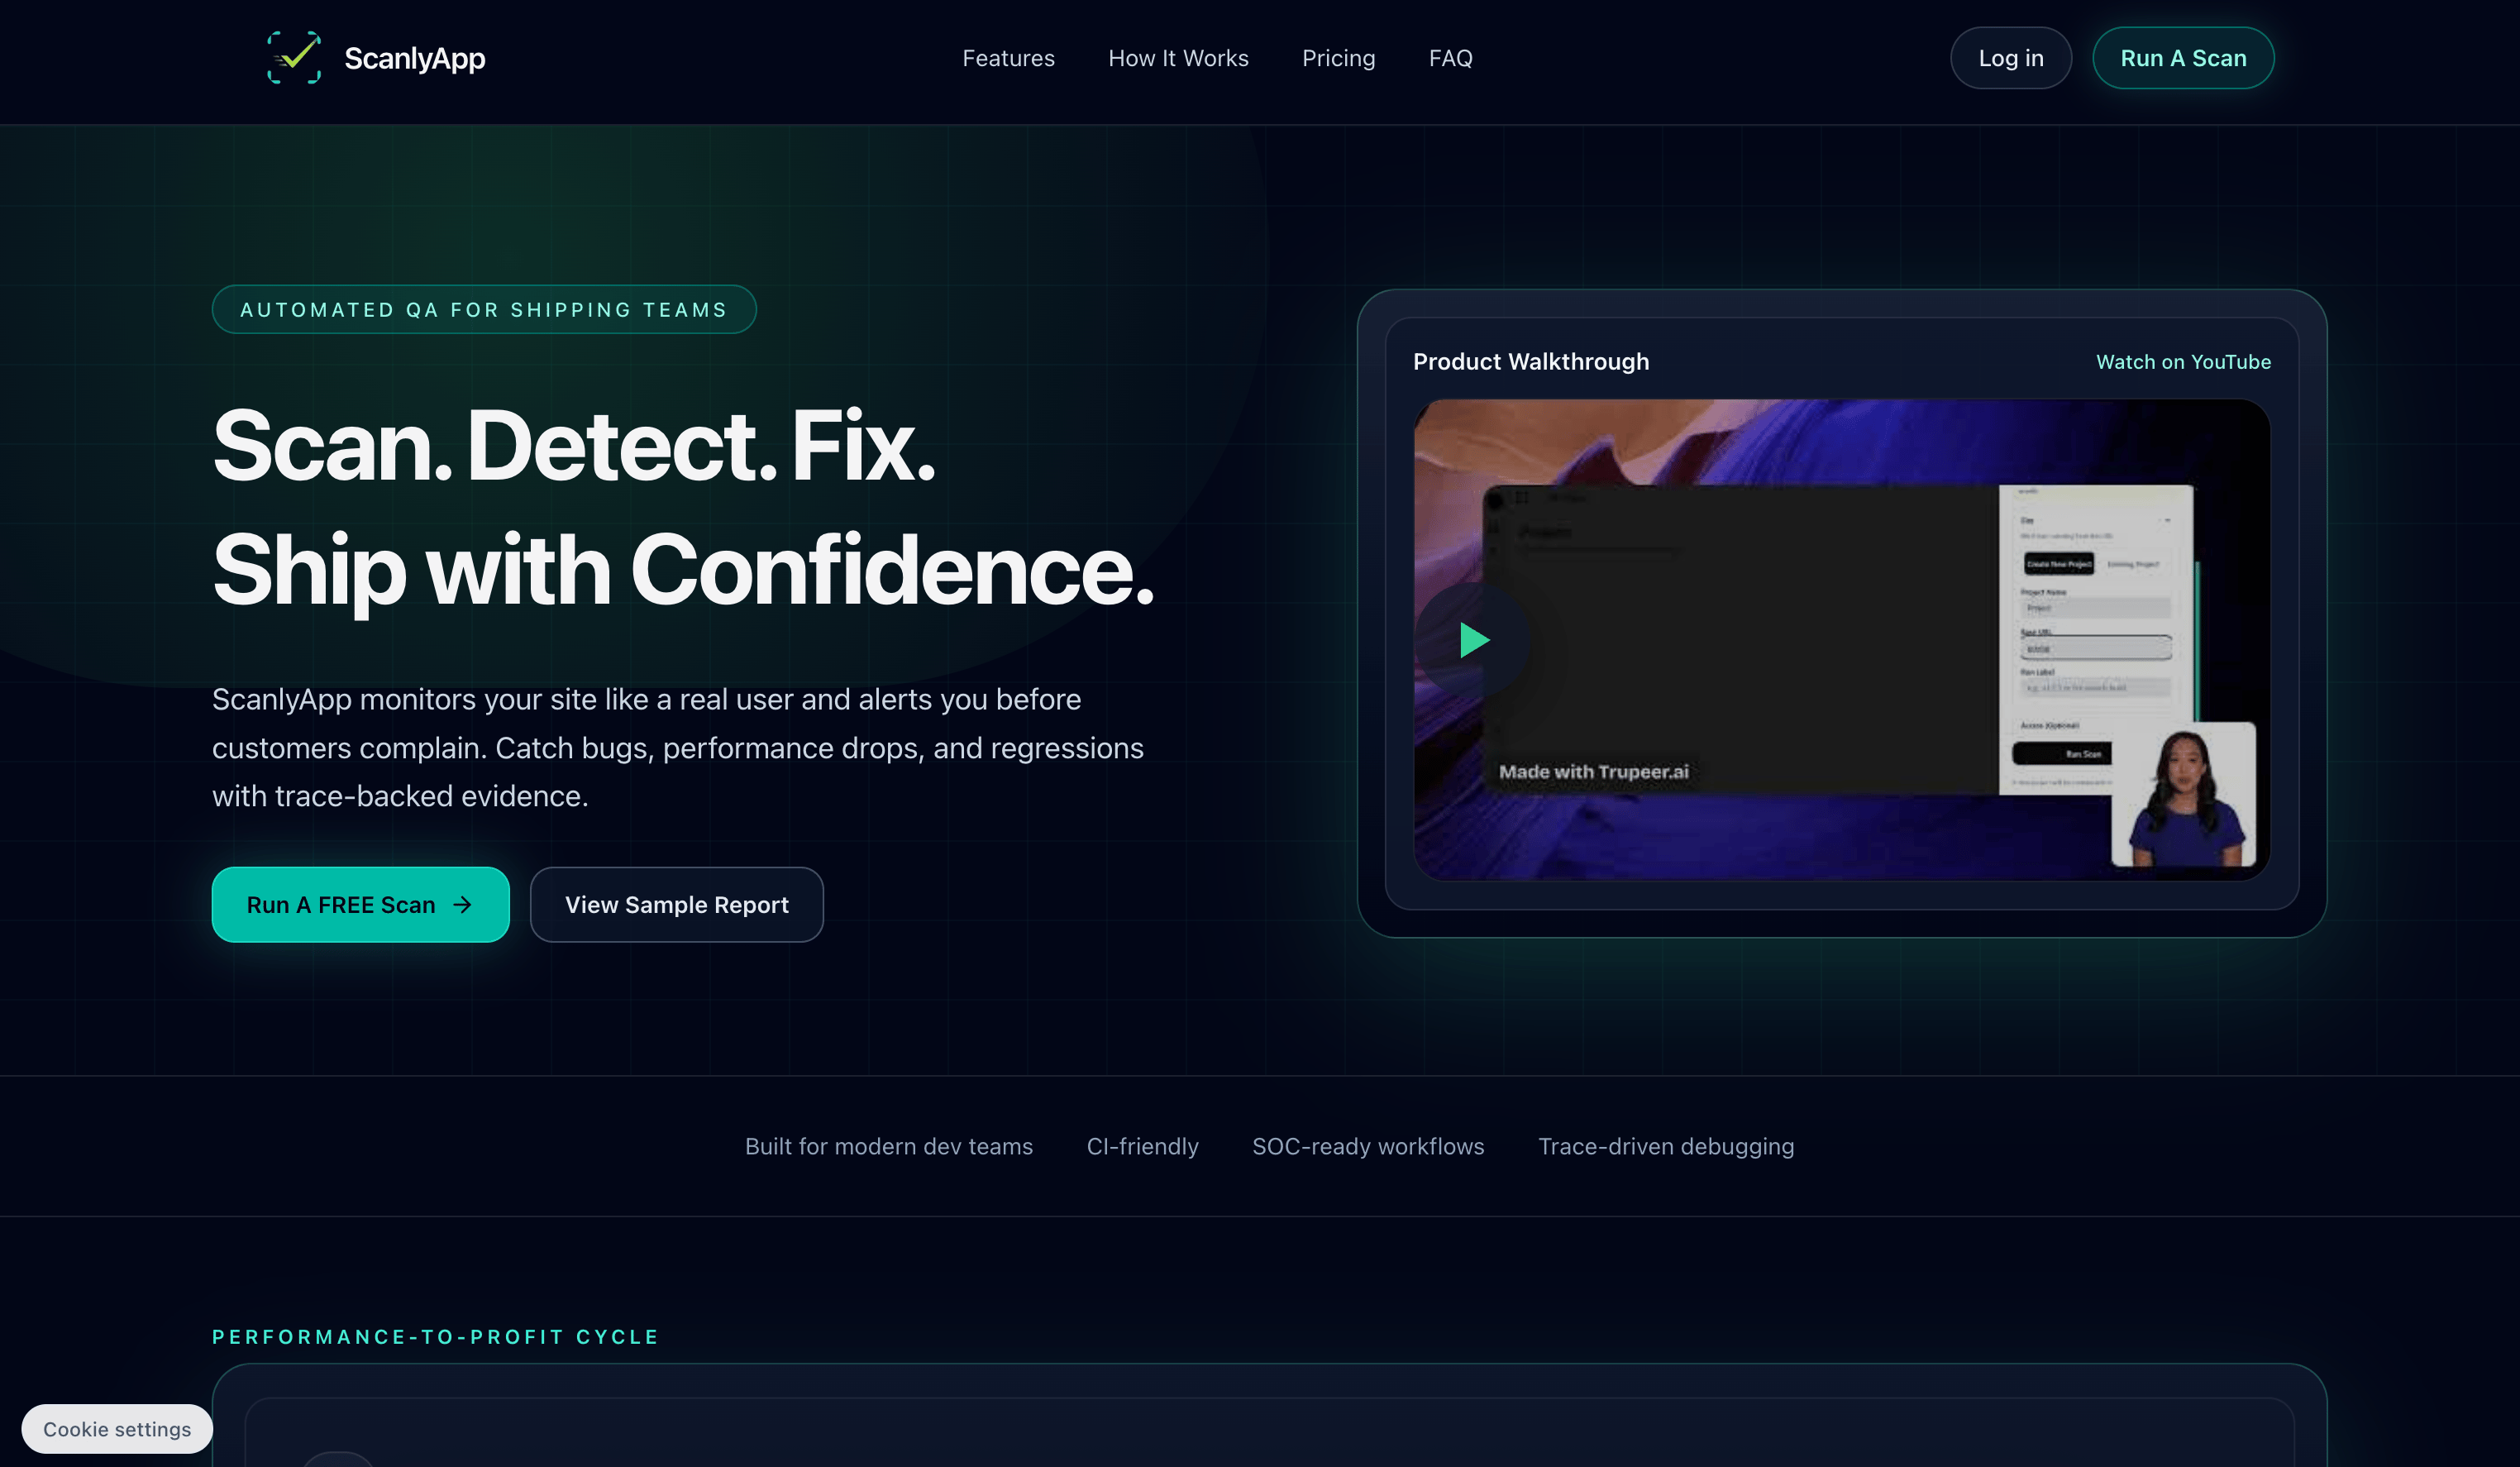The width and height of the screenshot is (2520, 1467).
Task: Open the Pricing menu link
Action: tap(1338, 58)
